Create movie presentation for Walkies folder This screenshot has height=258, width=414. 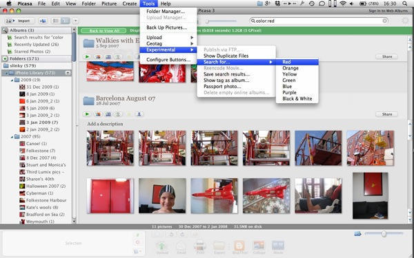[x=108, y=56]
